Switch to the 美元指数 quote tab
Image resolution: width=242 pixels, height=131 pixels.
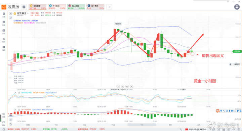(x=76, y=7)
